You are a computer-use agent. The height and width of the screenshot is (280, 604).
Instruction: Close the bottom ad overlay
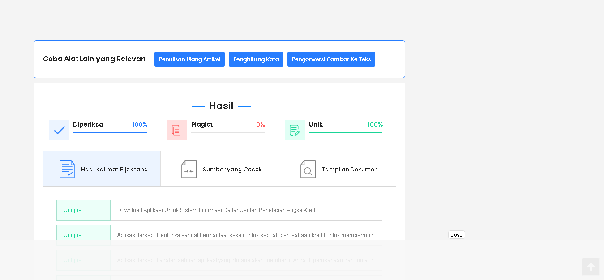[456, 235]
